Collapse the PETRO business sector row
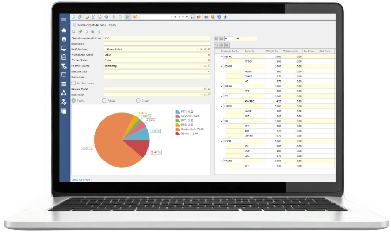 coord(222,56)
